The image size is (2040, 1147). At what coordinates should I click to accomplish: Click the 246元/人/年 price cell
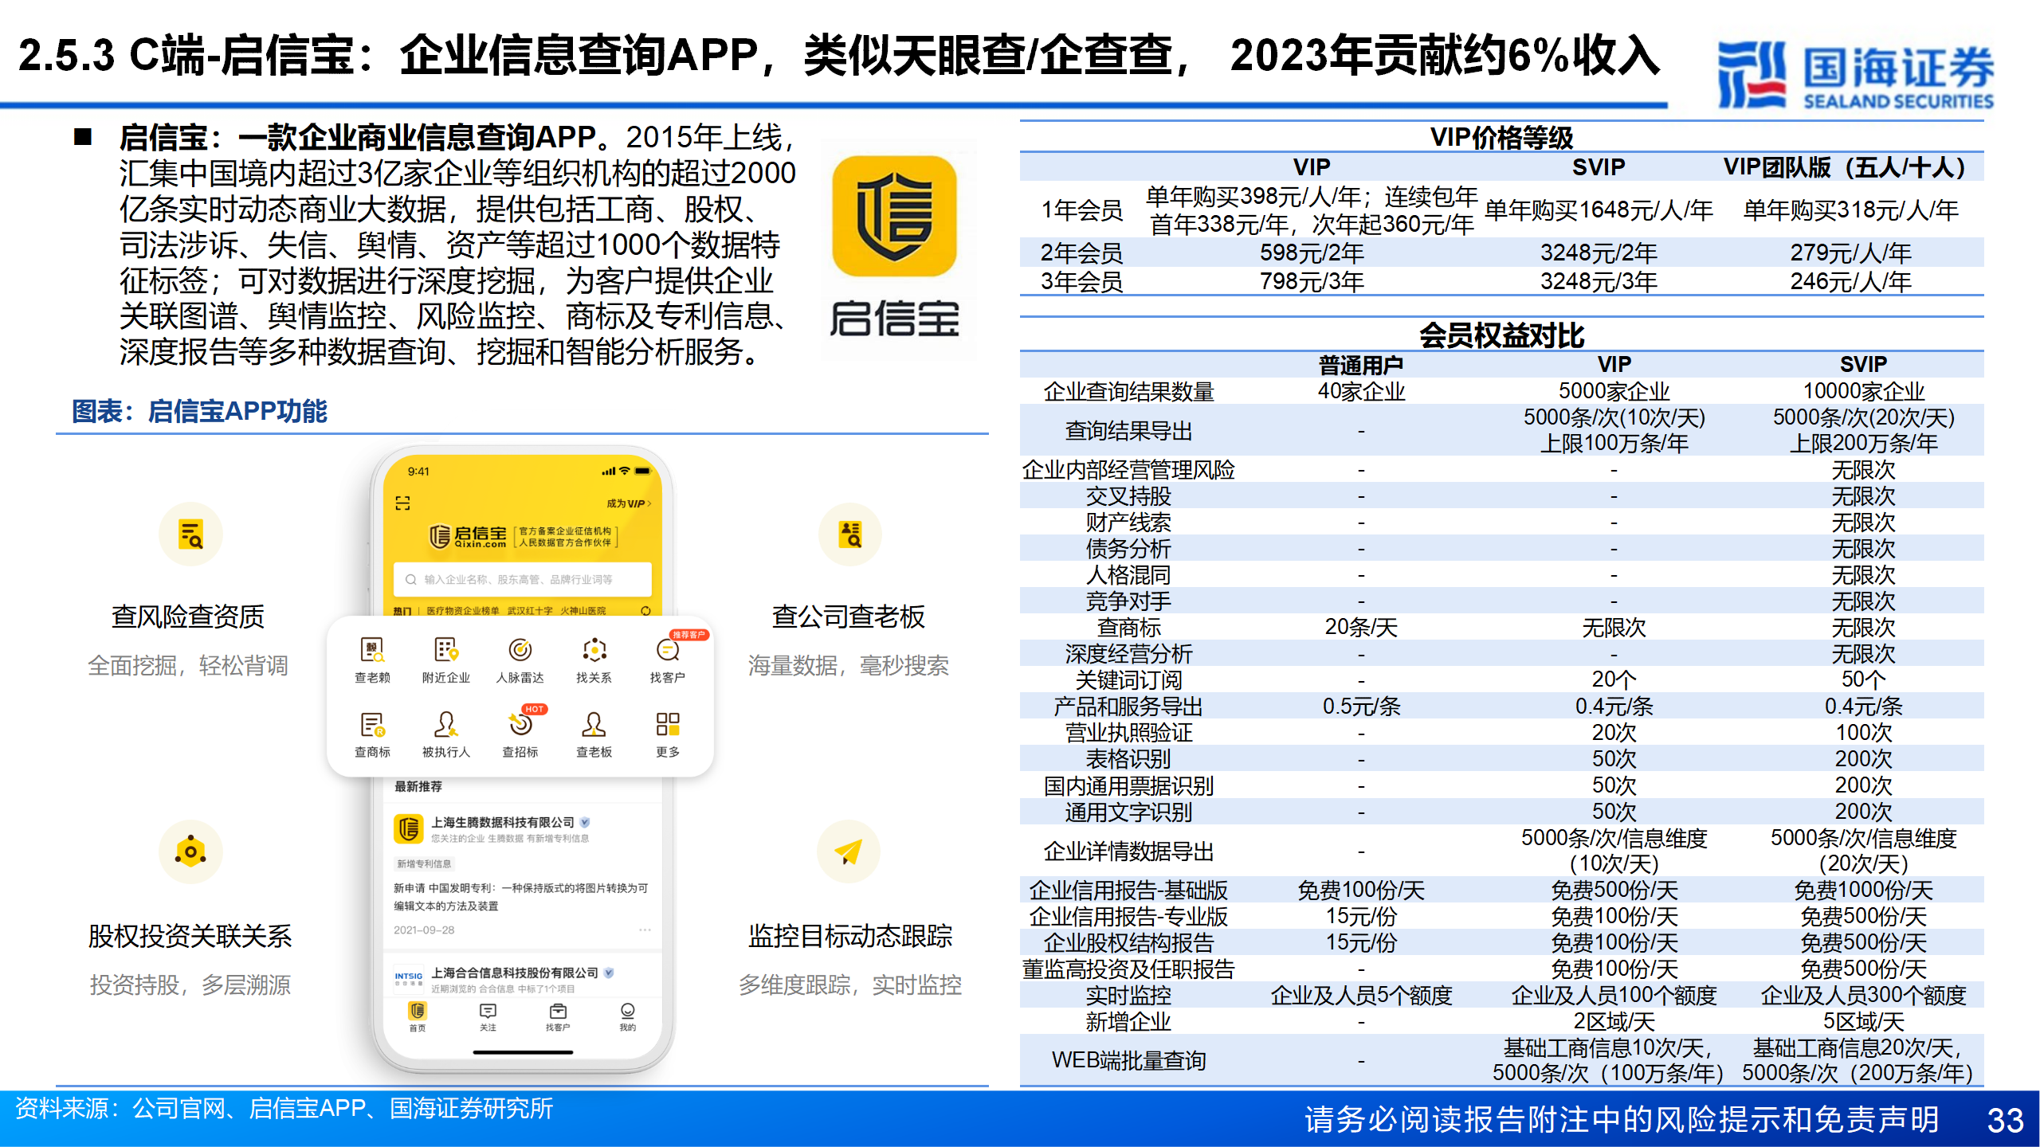(1850, 281)
